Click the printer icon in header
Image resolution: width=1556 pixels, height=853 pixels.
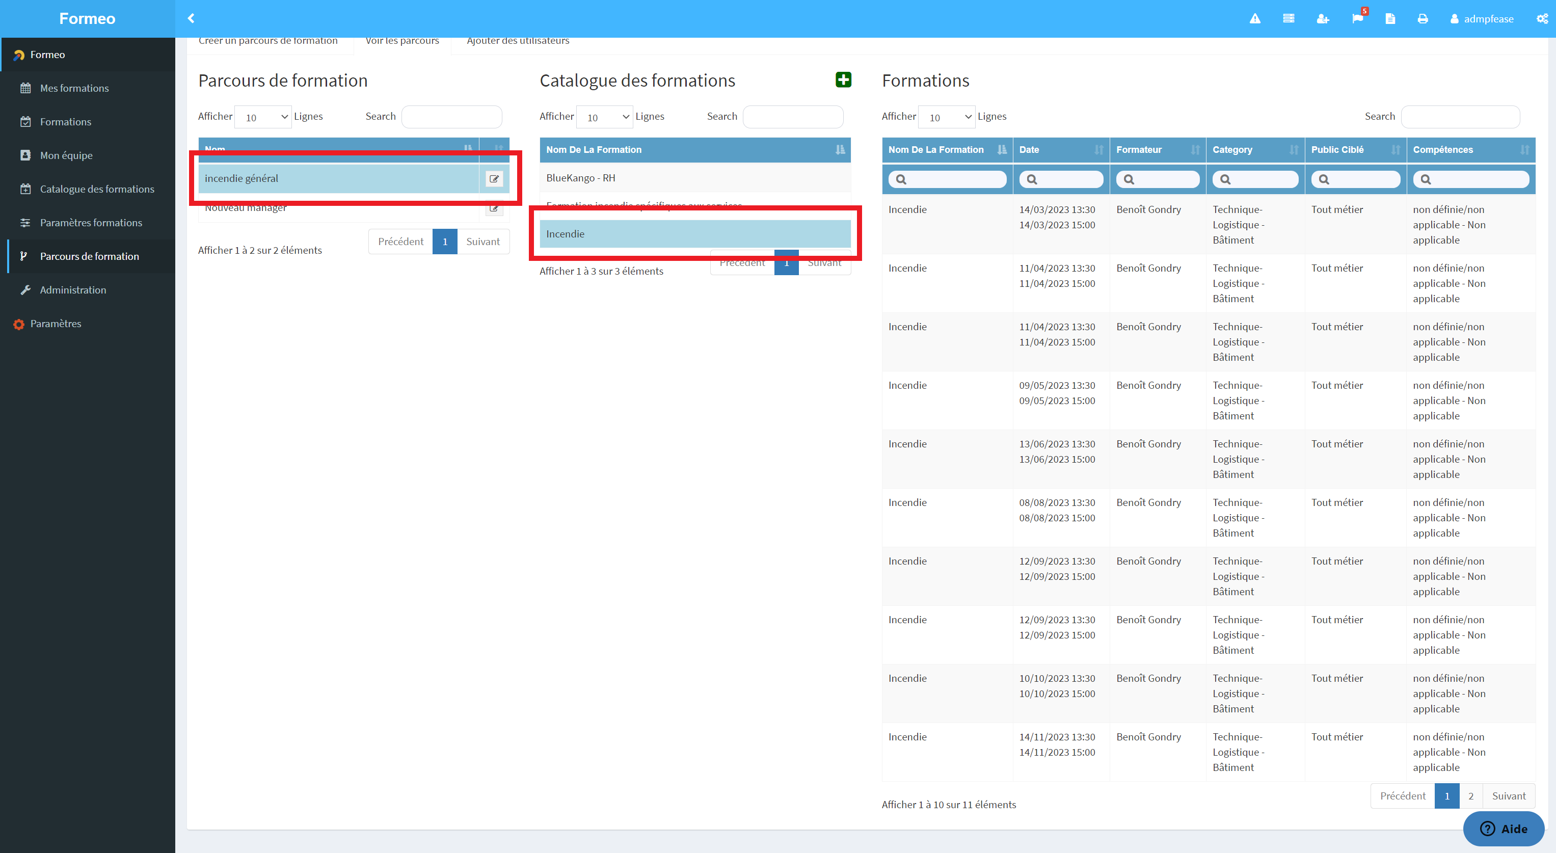click(x=1423, y=19)
